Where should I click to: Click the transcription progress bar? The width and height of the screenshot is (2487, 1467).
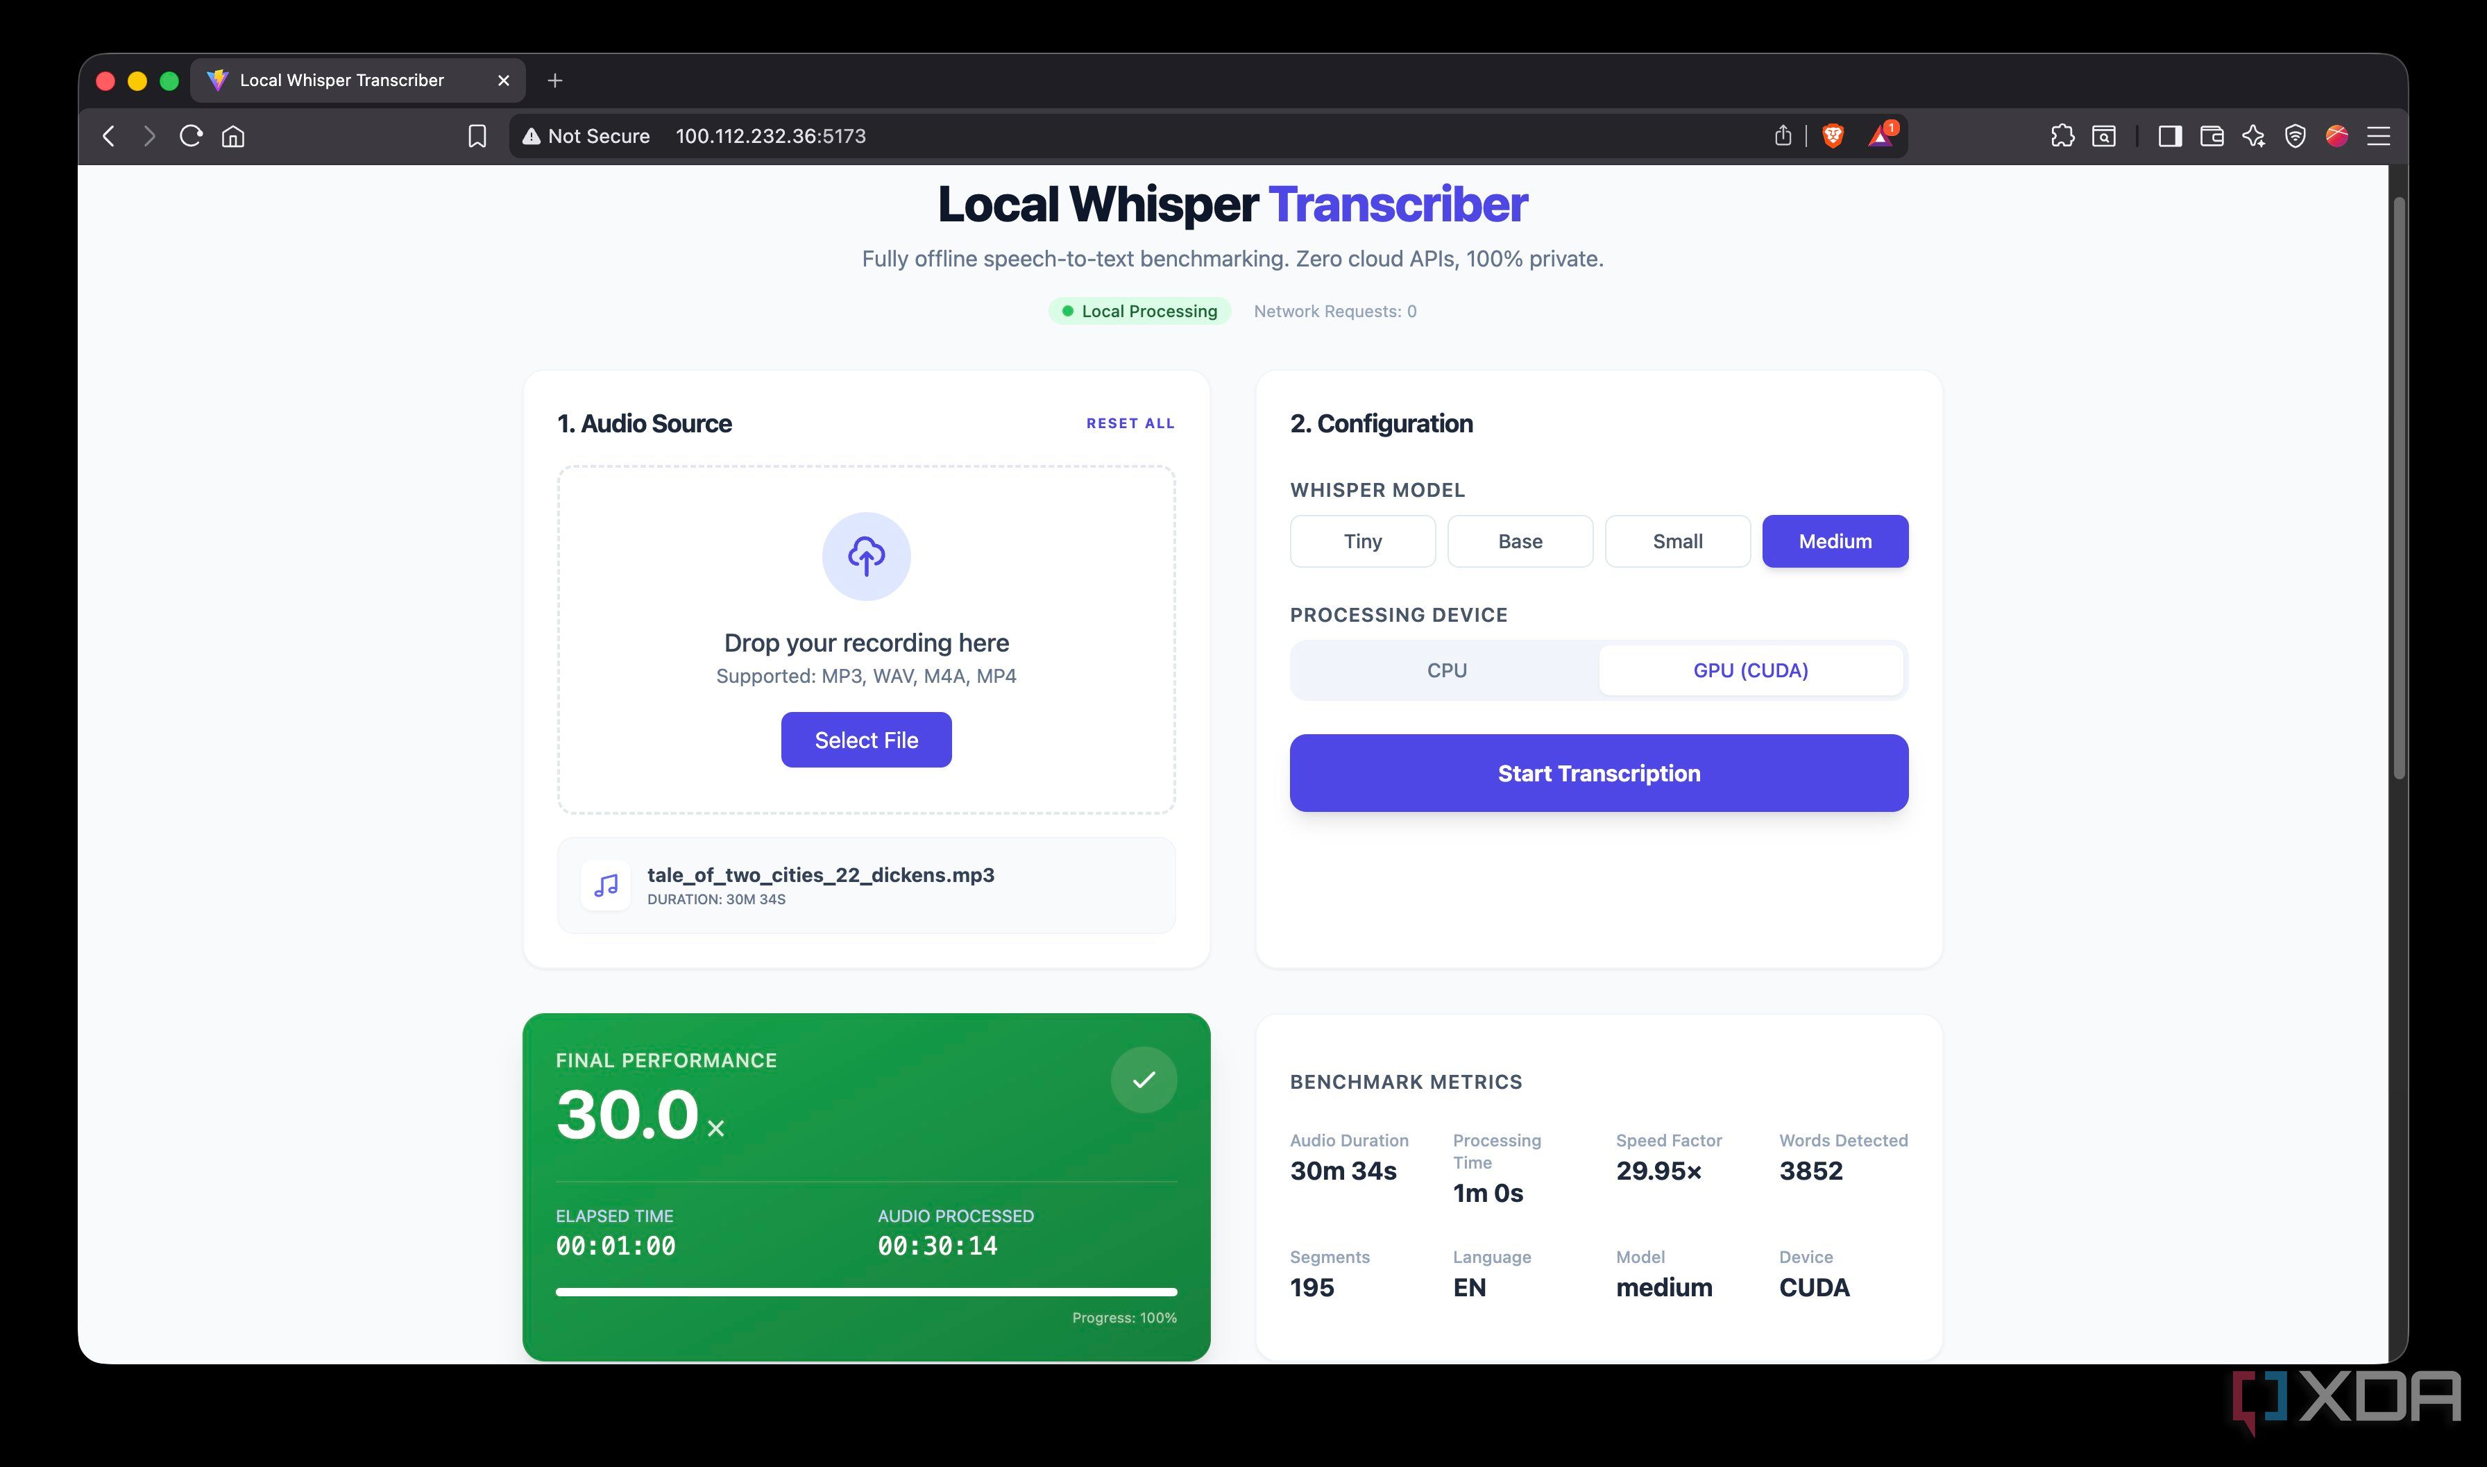click(866, 1291)
